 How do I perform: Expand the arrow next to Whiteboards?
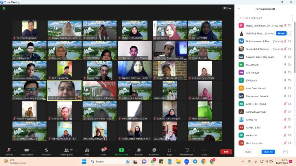pos(194,150)
